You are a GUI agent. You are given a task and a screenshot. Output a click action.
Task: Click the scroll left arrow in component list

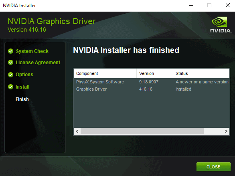click(x=77, y=131)
